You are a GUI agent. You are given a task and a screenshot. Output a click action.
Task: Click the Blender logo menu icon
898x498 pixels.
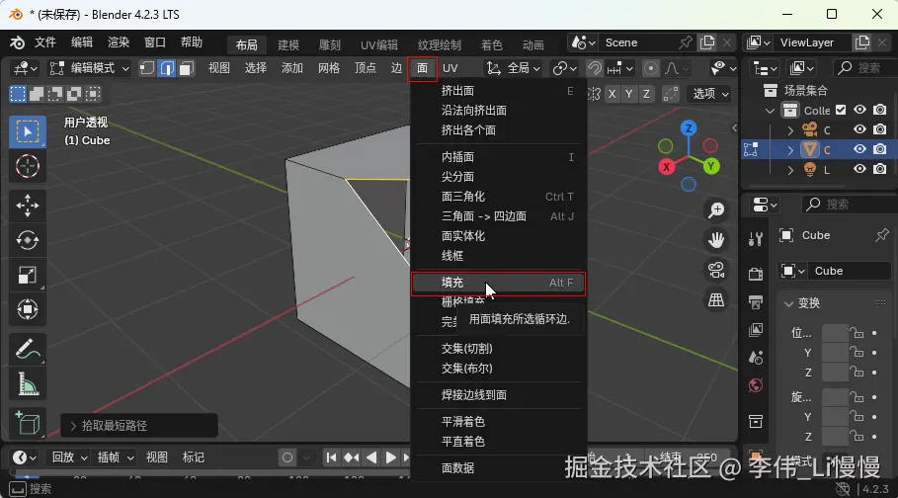tap(17, 42)
